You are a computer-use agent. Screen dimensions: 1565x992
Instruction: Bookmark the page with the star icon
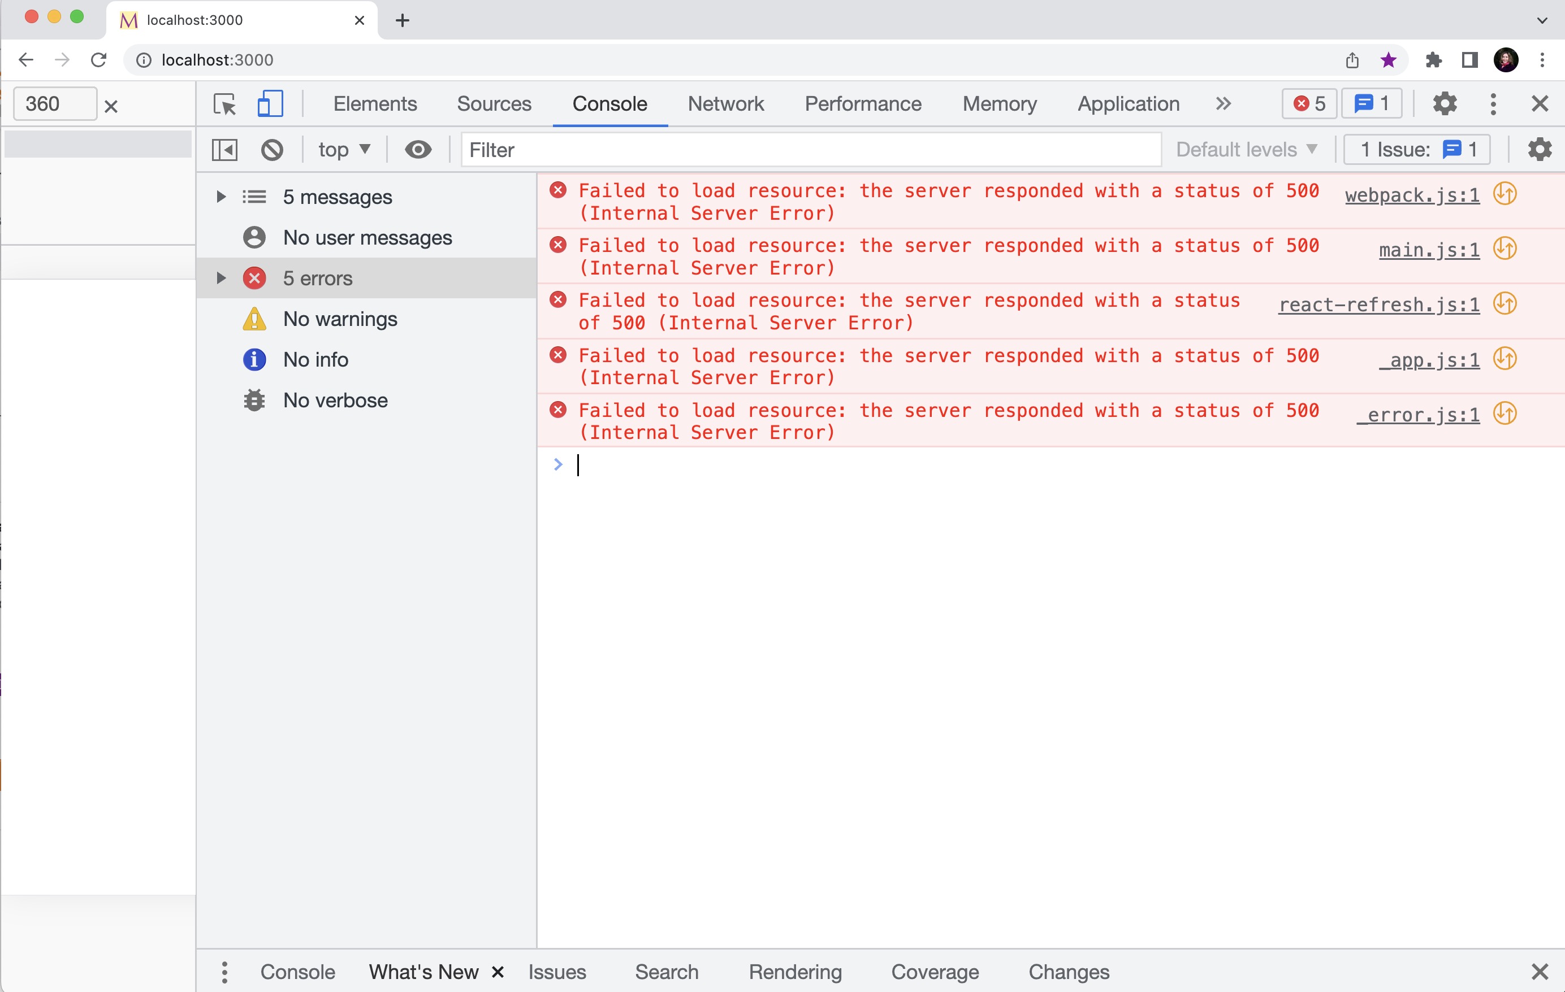(x=1388, y=60)
